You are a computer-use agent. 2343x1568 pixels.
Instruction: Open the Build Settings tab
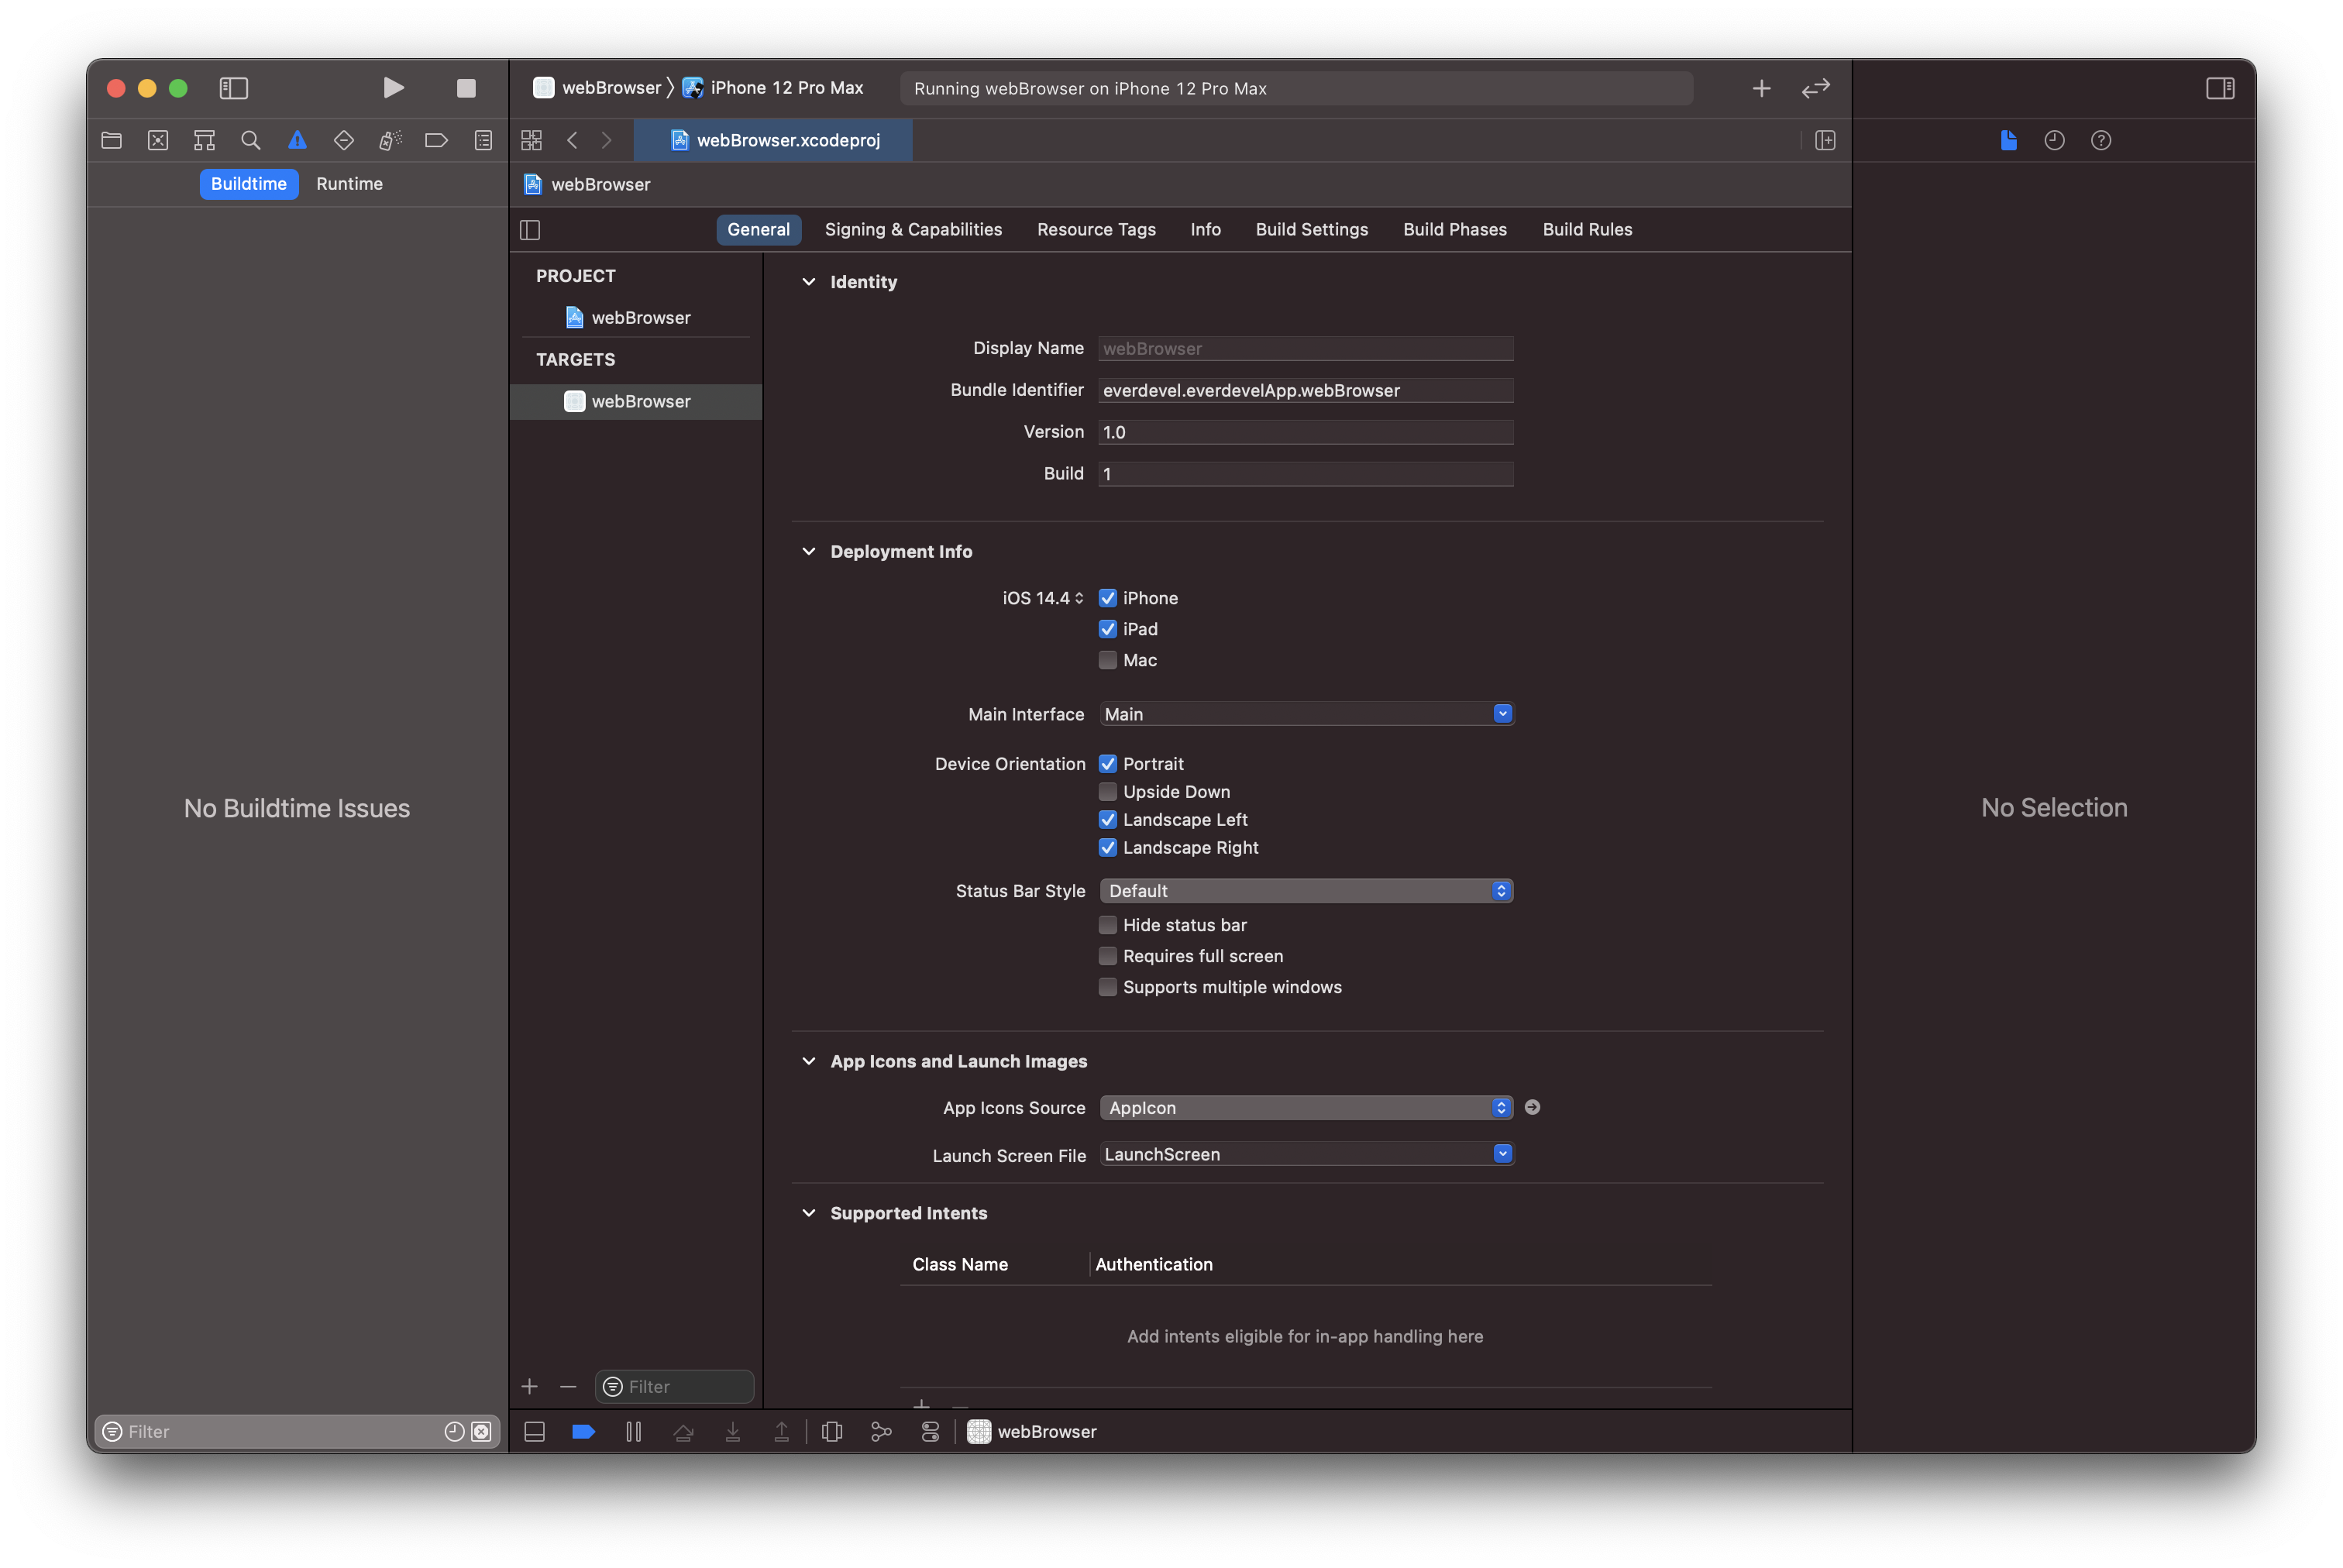1311,230
